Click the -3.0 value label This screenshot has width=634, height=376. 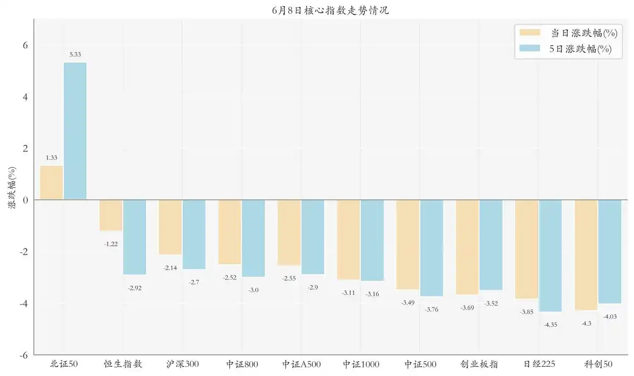[253, 290]
